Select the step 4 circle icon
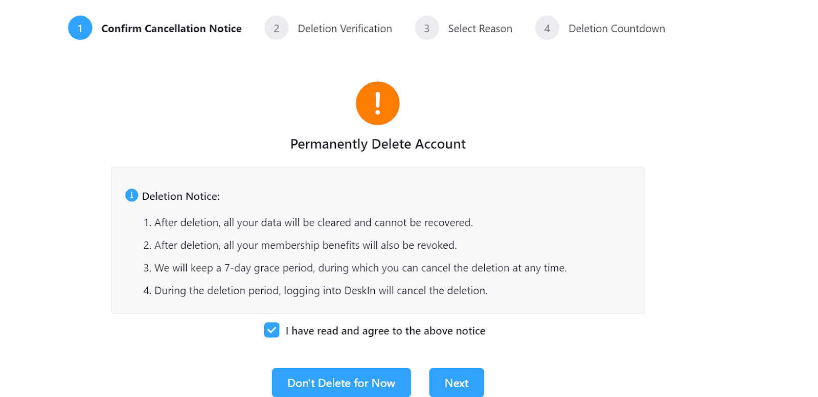This screenshot has width=818, height=397. (547, 28)
